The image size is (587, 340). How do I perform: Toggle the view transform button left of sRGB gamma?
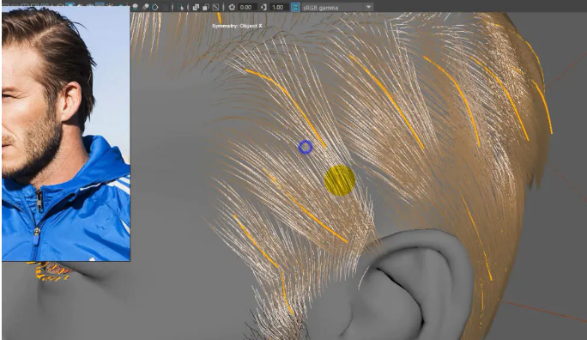(295, 7)
